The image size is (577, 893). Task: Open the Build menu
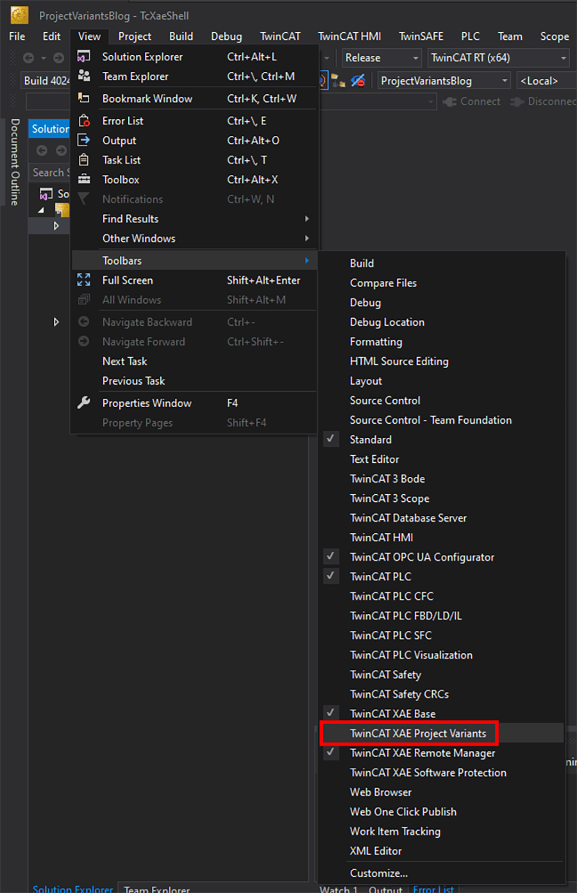click(x=181, y=37)
